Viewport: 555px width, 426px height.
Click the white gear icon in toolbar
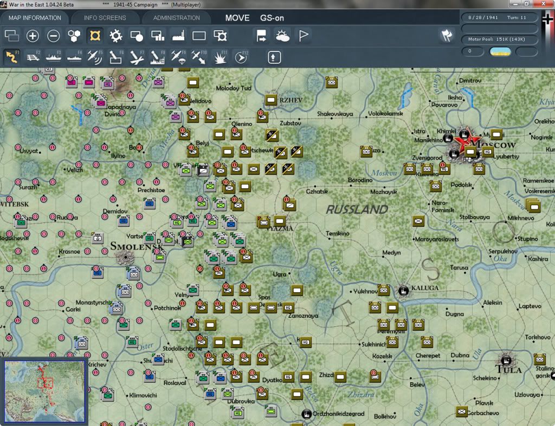pyautogui.click(x=116, y=36)
